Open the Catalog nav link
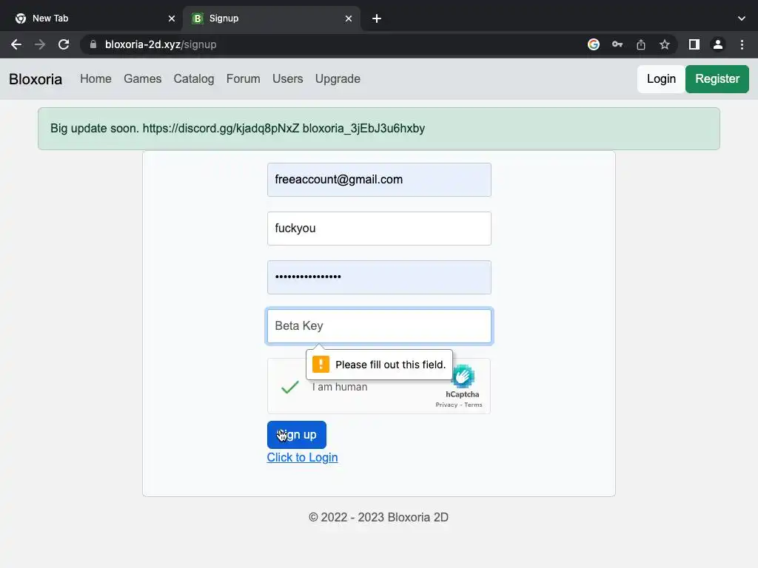The height and width of the screenshot is (568, 758). [x=194, y=78]
